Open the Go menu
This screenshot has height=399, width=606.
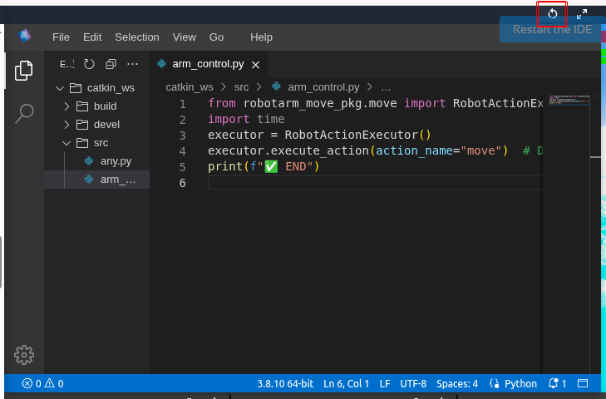[x=216, y=37]
